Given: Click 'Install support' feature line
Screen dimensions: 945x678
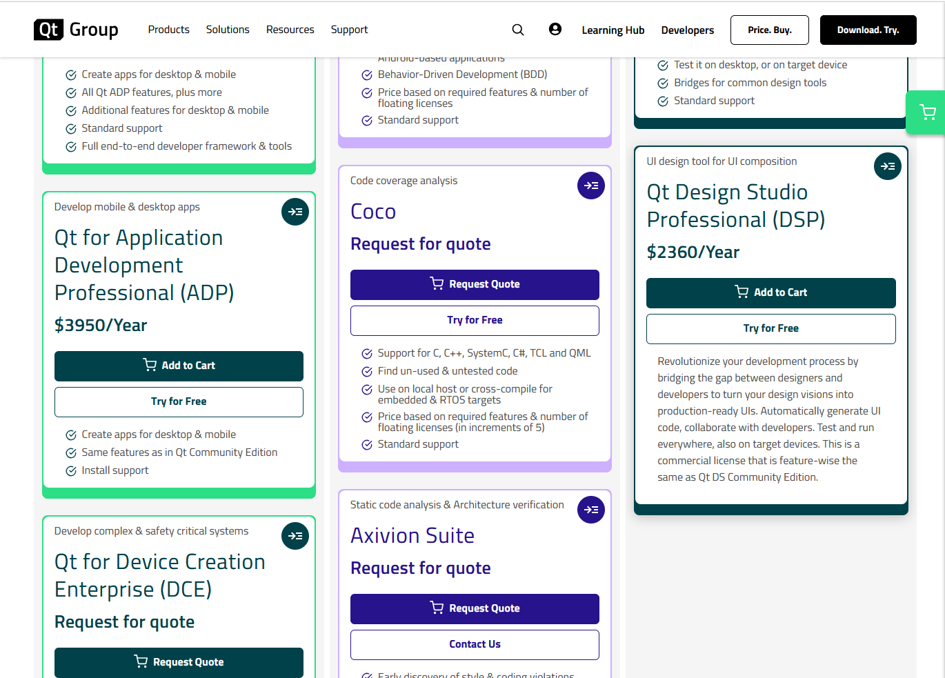Looking at the screenshot, I should [x=115, y=470].
